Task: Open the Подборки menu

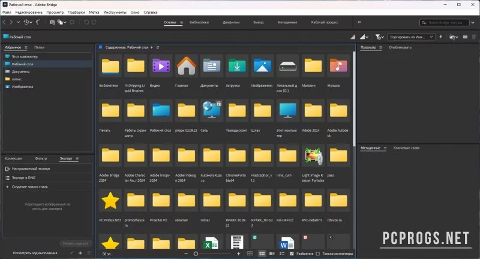Action: (76, 12)
